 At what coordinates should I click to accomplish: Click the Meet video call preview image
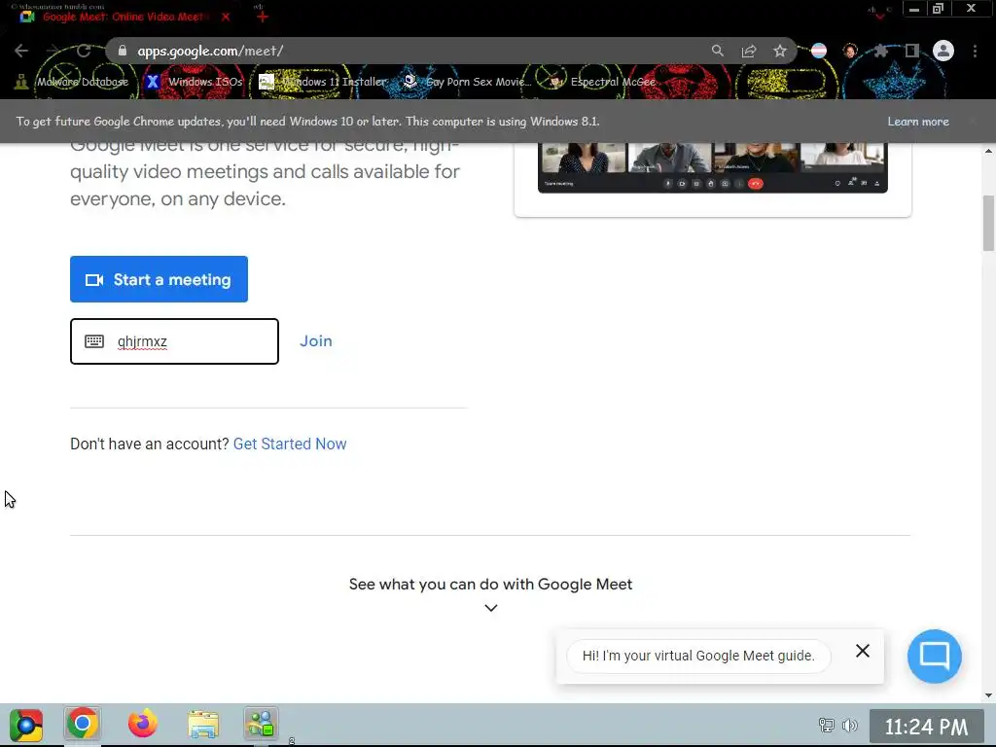coord(713,167)
